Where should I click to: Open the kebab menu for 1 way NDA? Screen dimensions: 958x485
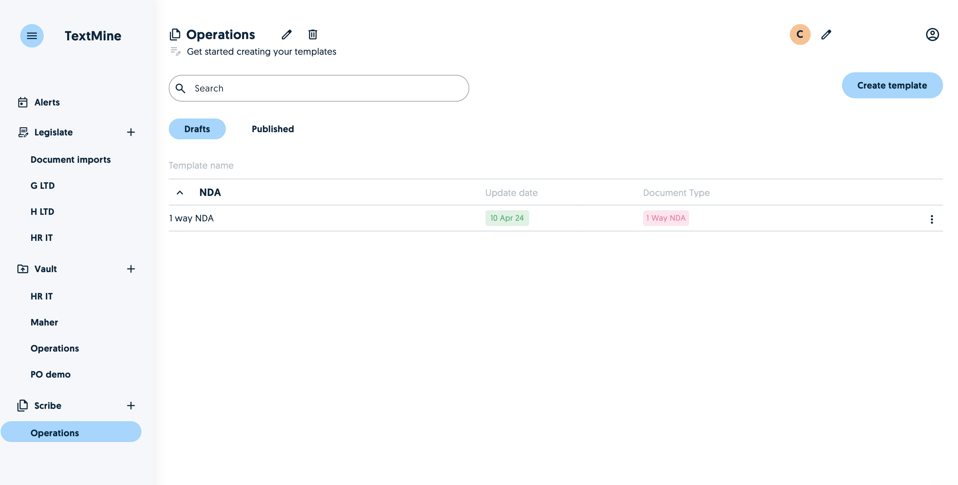(931, 219)
